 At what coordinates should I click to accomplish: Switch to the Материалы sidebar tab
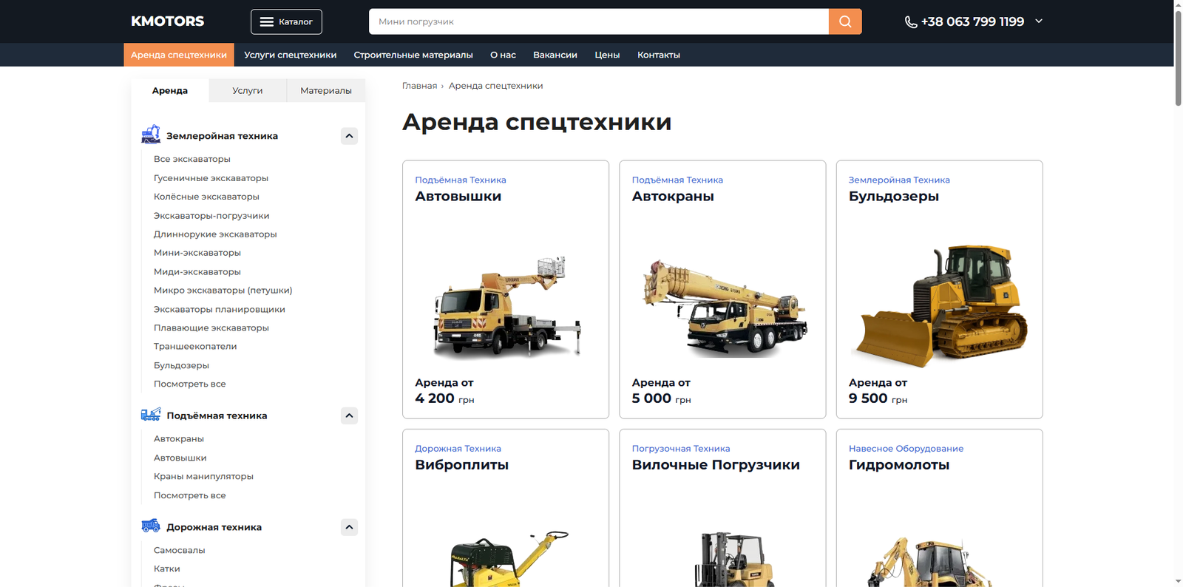[x=326, y=90]
